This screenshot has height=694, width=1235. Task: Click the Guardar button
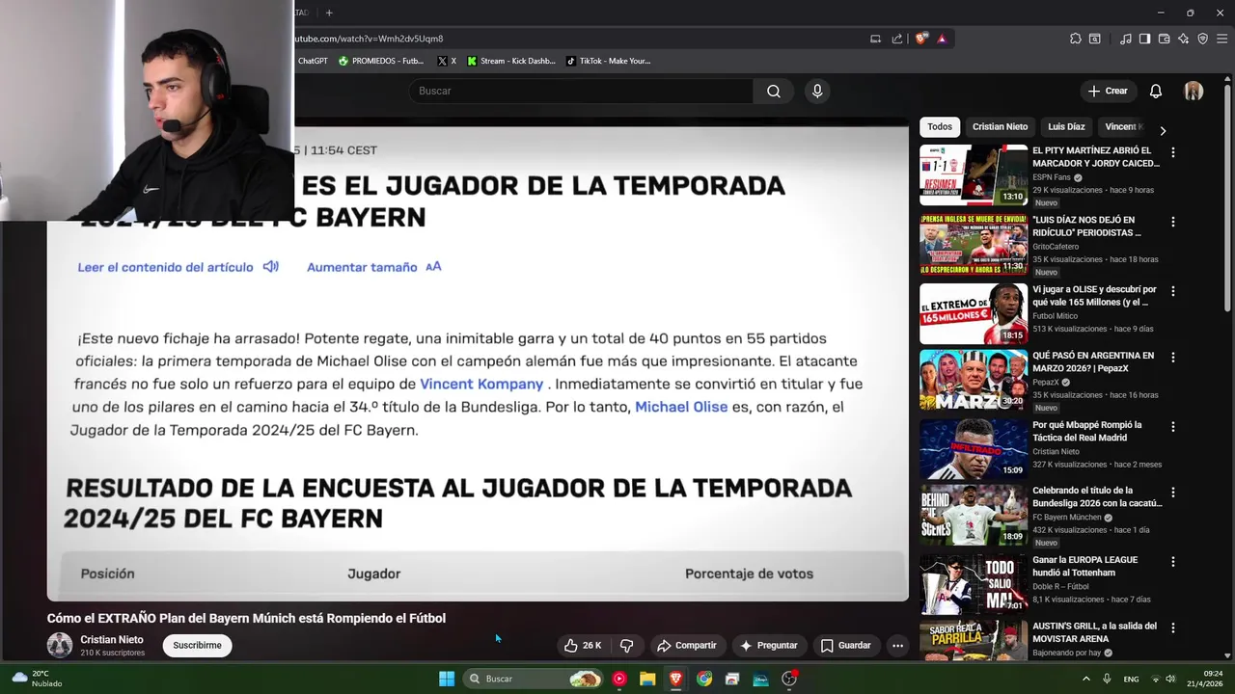pyautogui.click(x=845, y=646)
